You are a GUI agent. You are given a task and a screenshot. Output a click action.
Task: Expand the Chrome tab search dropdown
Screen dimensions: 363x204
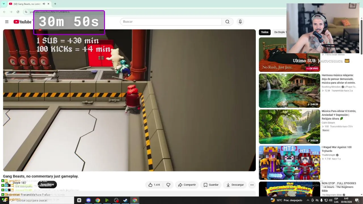point(3,4)
